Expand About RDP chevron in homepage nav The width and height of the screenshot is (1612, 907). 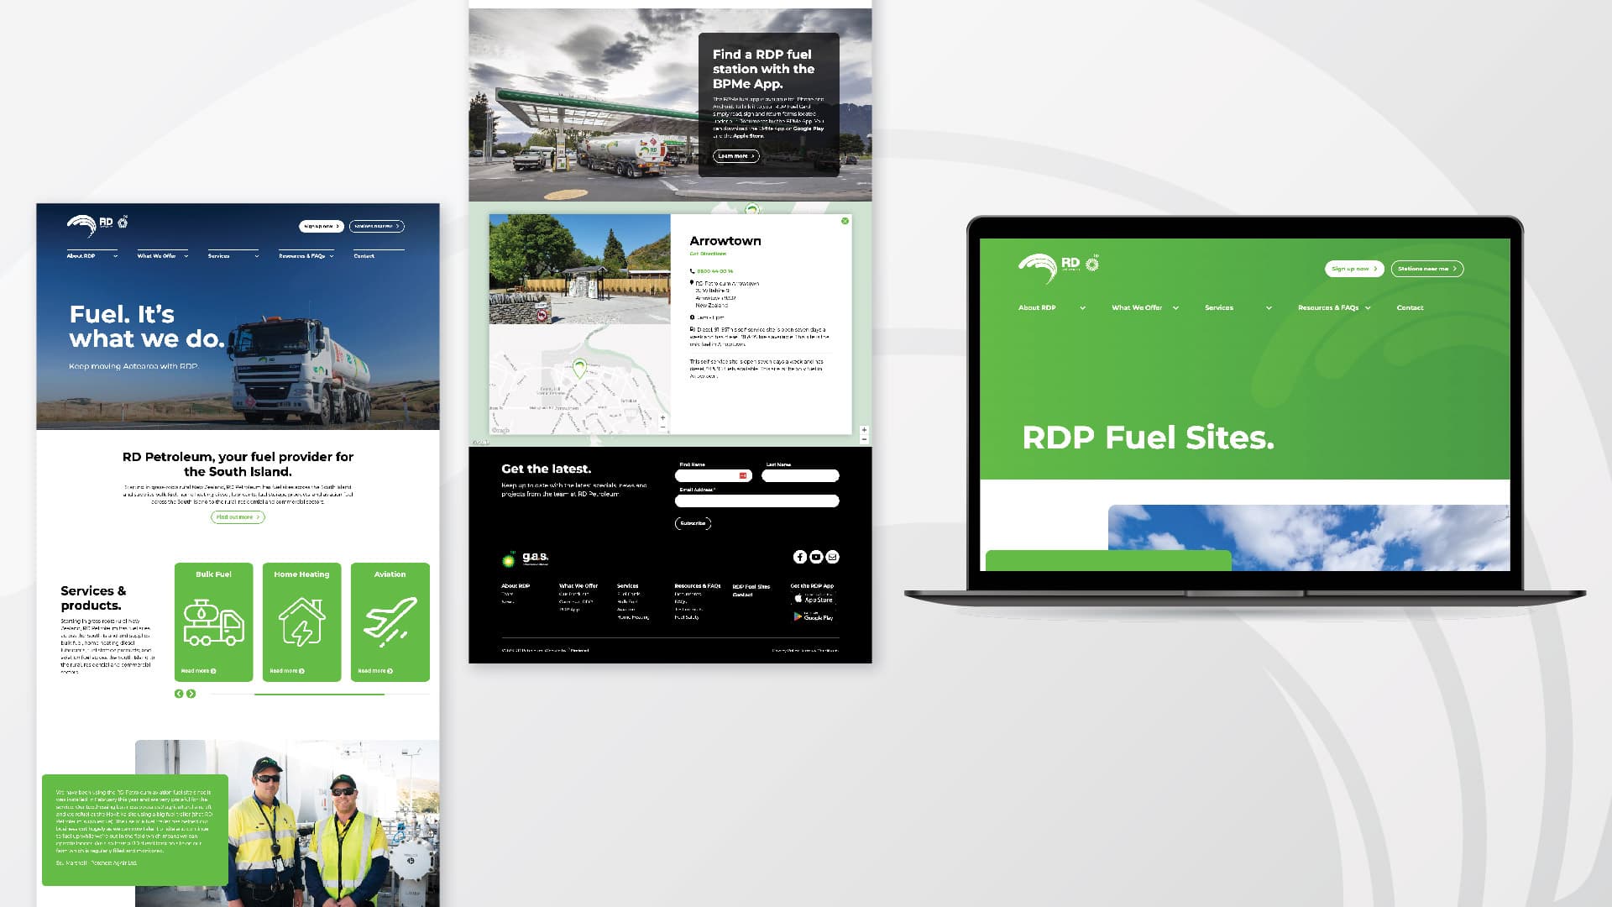[115, 256]
